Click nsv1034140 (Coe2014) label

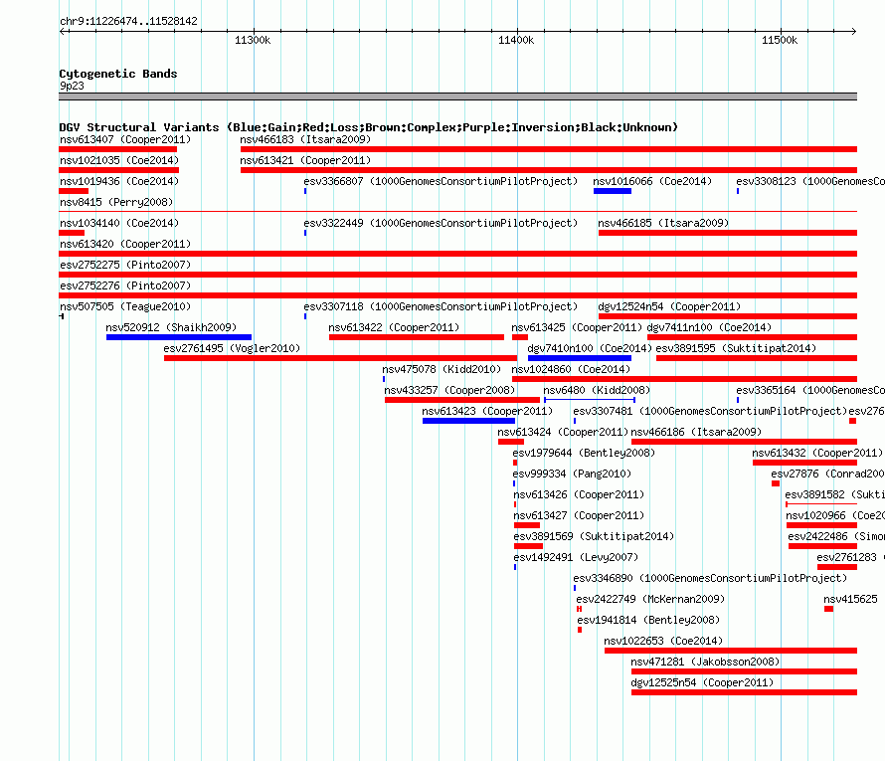(119, 223)
